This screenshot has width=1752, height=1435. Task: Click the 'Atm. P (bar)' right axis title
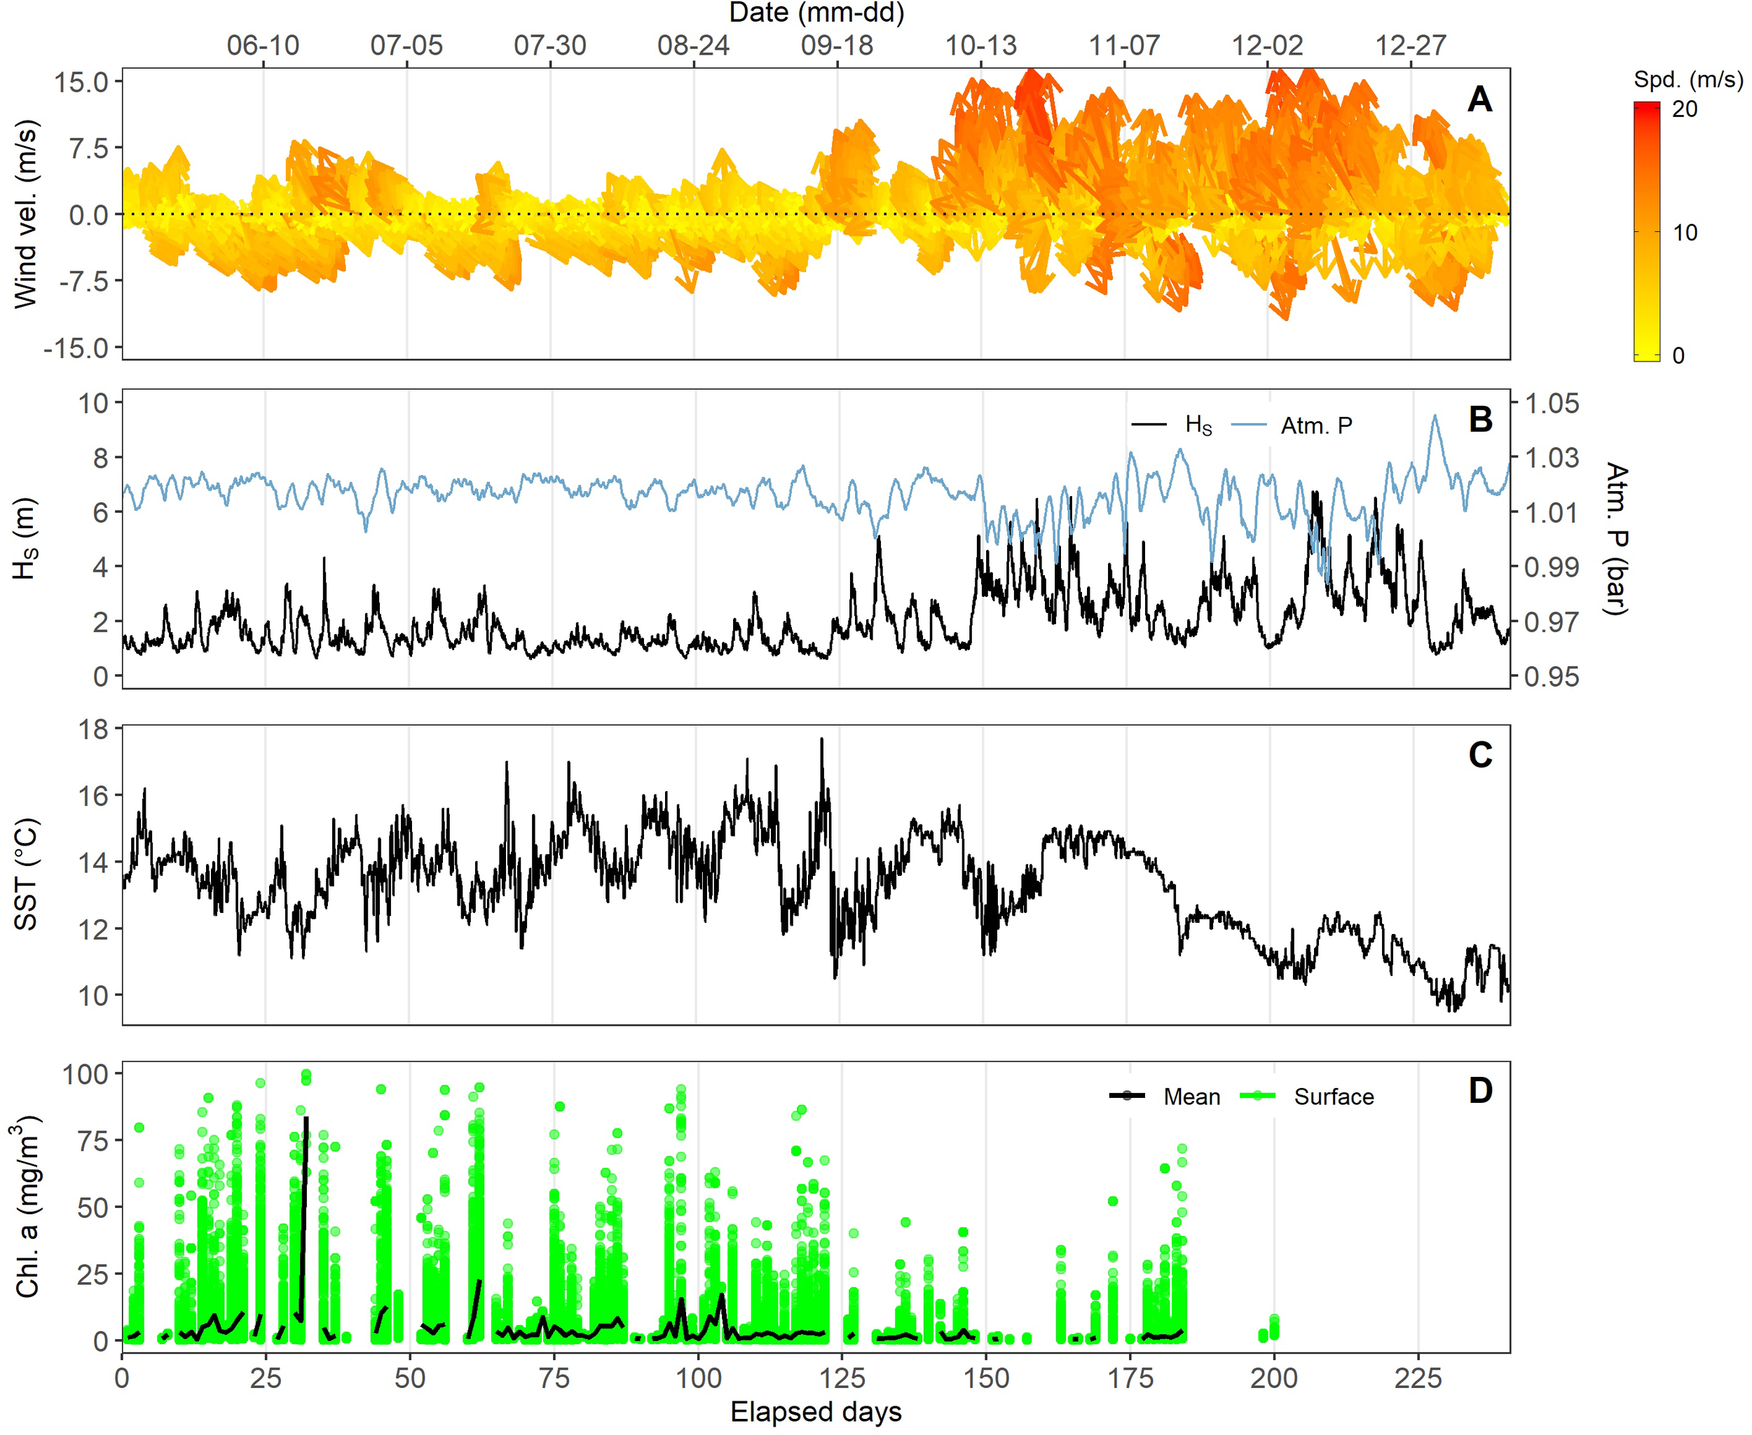pos(1615,539)
